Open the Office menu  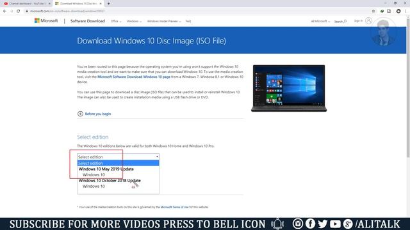pyautogui.click(x=116, y=21)
